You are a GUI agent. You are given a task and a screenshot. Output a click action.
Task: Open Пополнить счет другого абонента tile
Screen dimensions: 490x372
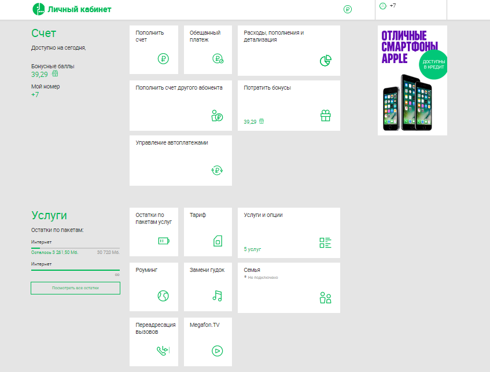(x=180, y=105)
